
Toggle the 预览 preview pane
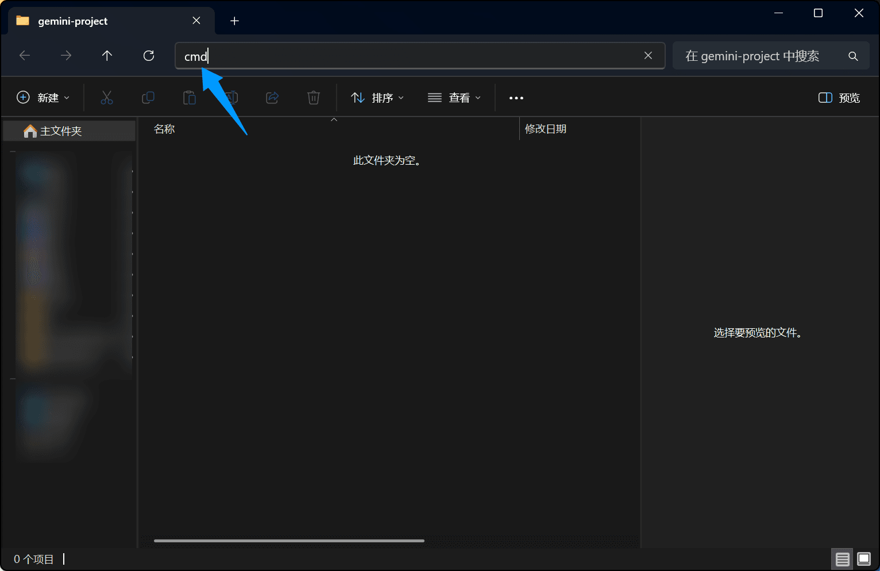839,98
